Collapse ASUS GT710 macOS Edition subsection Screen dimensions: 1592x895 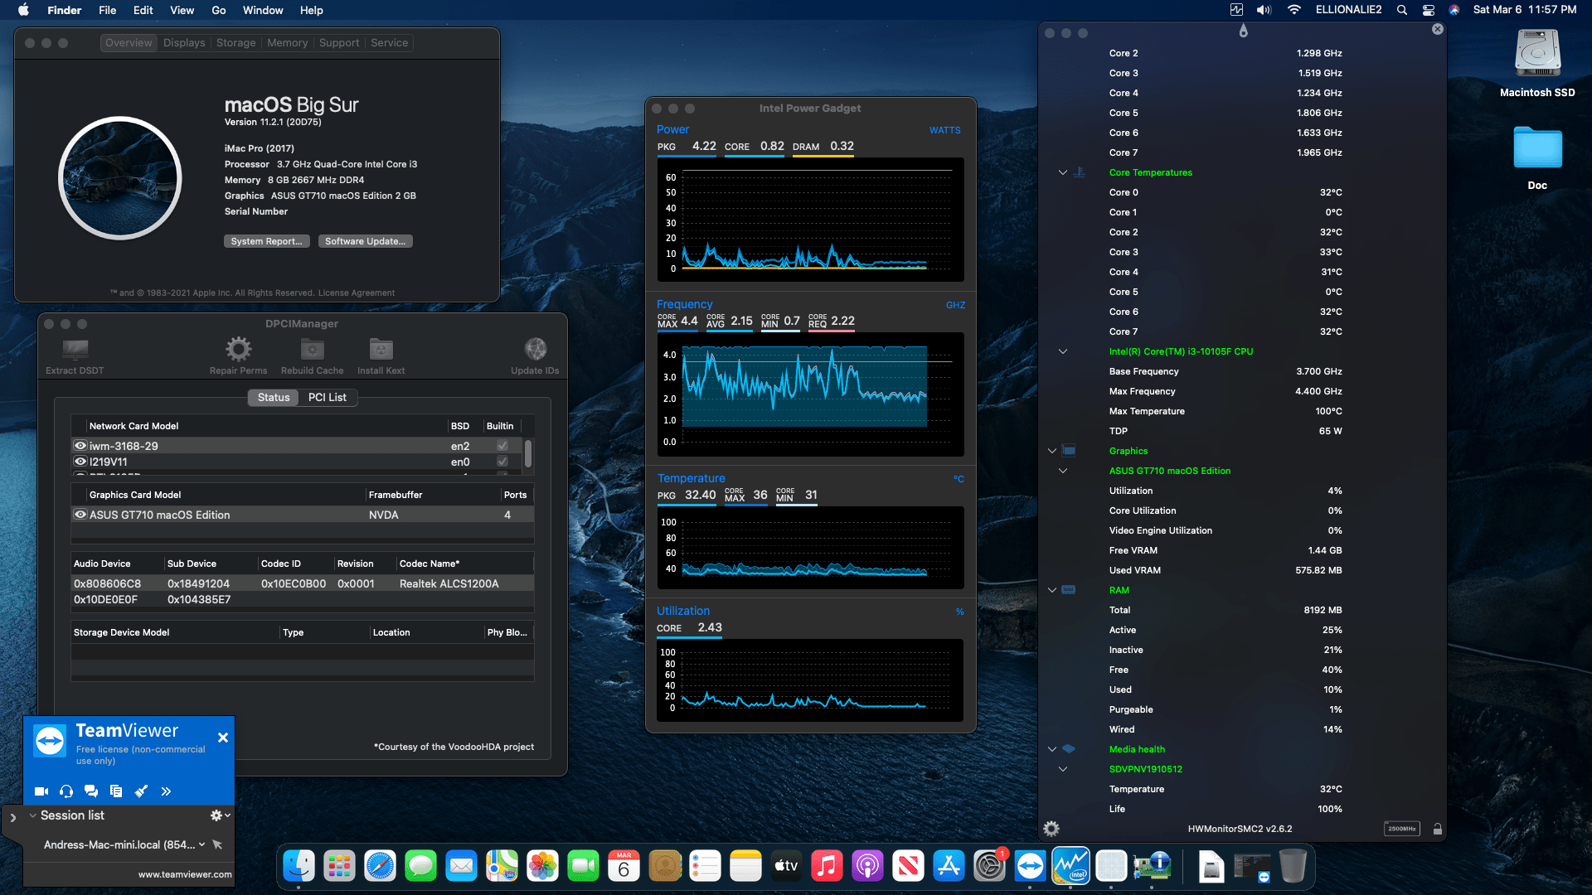click(1063, 471)
